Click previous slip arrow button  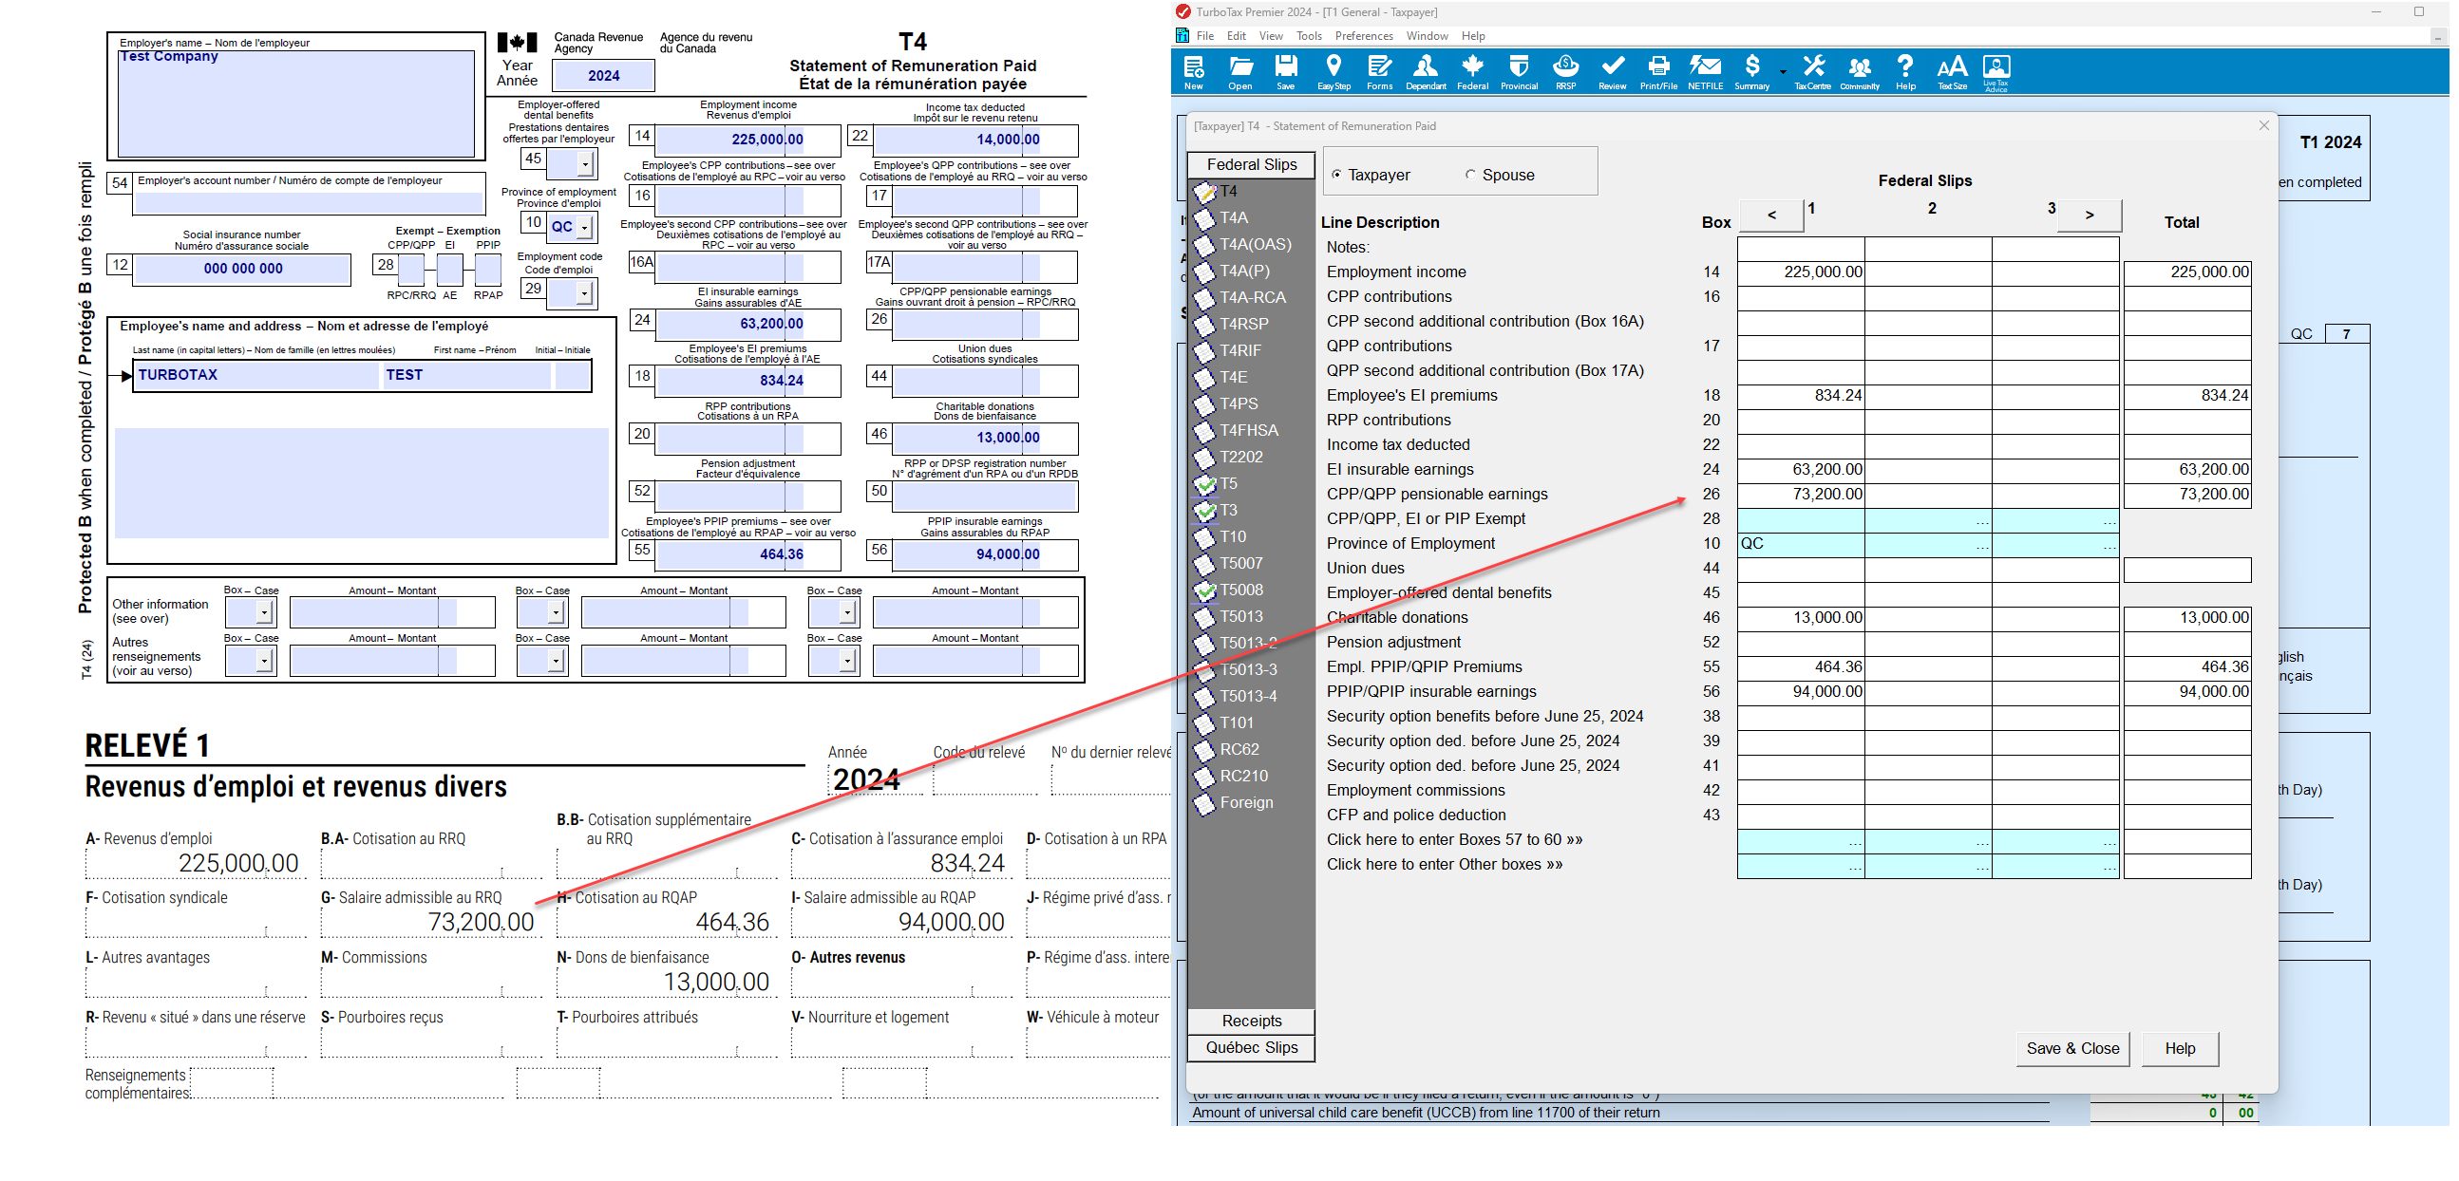(1771, 215)
